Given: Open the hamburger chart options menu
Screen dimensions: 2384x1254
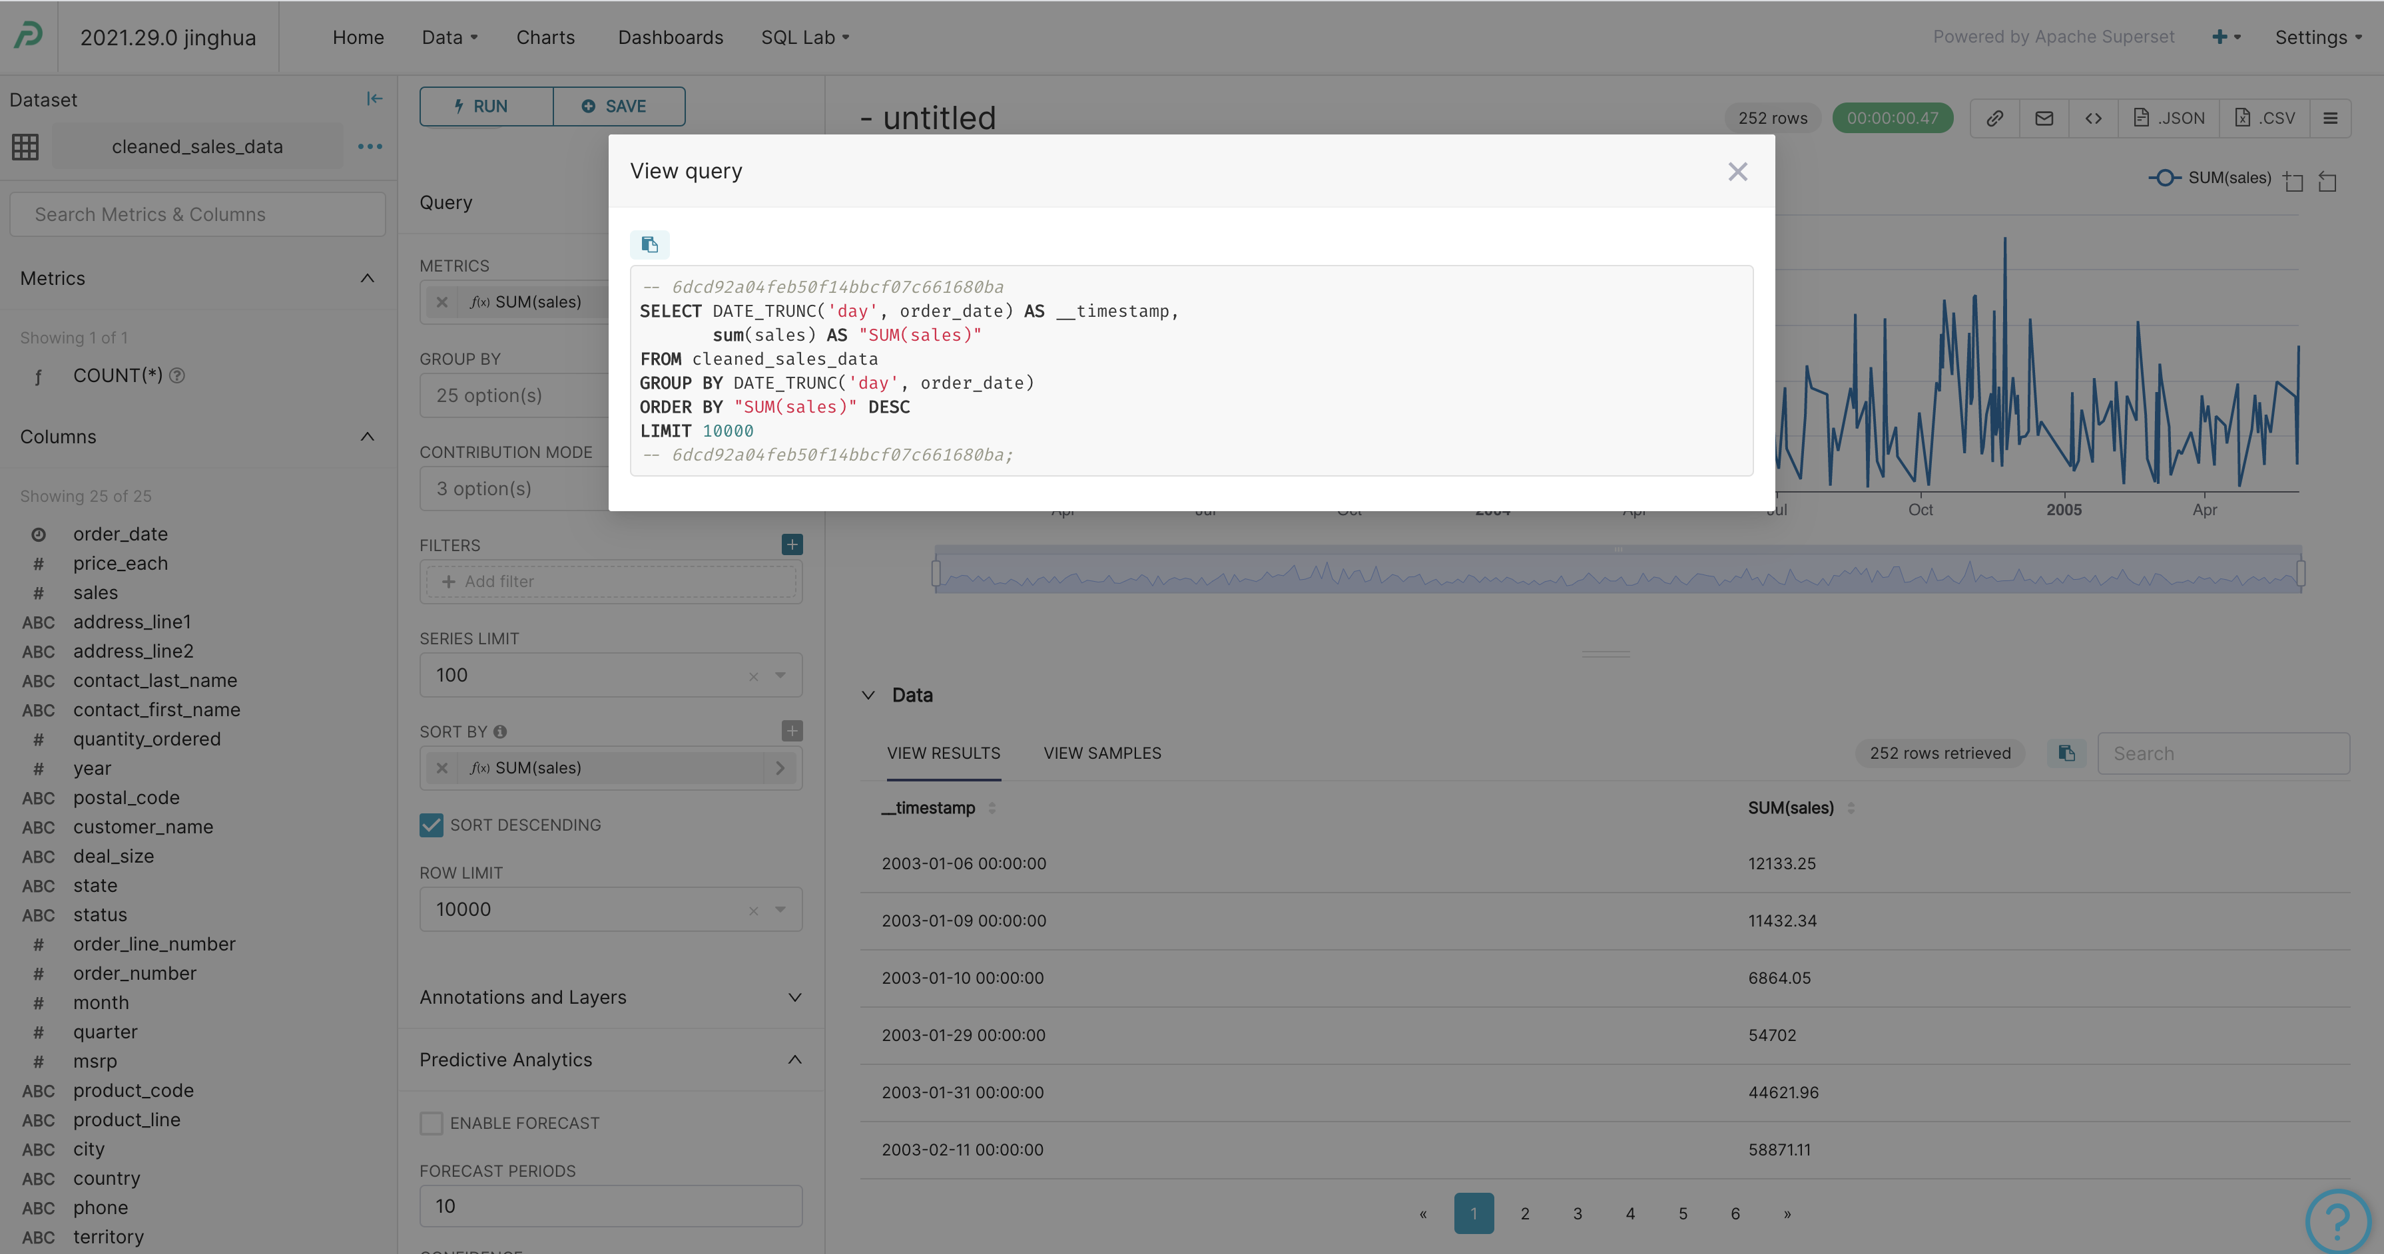Looking at the screenshot, I should [x=2330, y=118].
